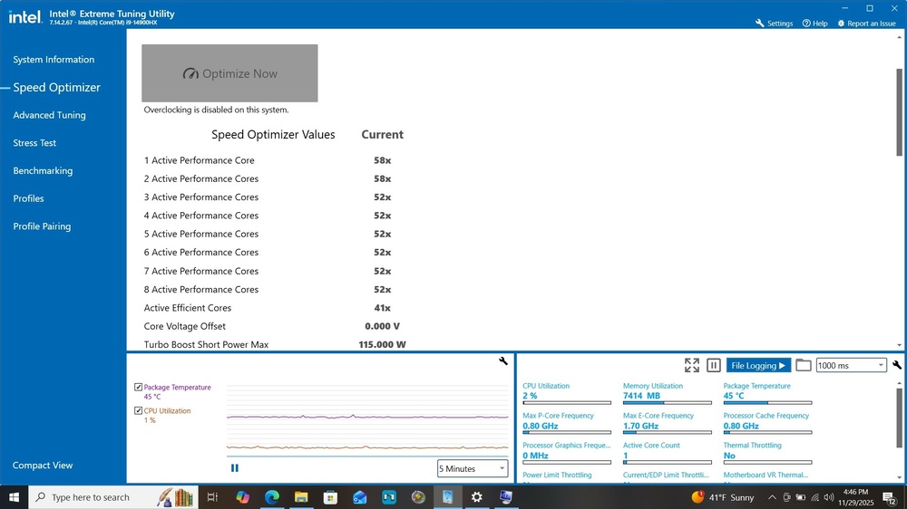Pause the graph below the chart
Image resolution: width=907 pixels, height=509 pixels.
coord(235,468)
